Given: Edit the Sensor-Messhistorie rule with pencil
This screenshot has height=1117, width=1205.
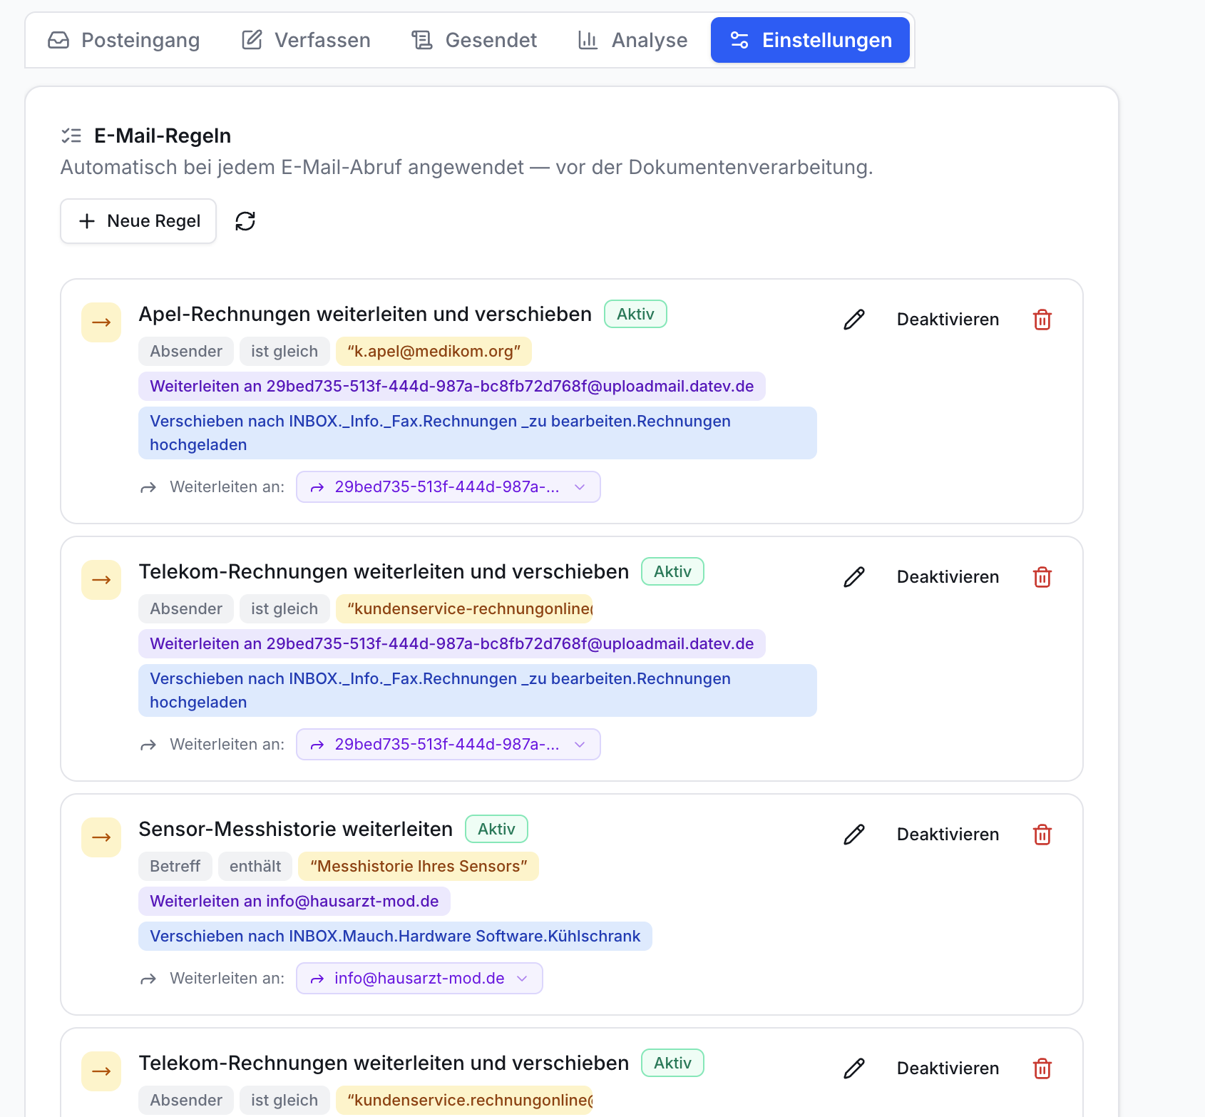Looking at the screenshot, I should coord(854,835).
